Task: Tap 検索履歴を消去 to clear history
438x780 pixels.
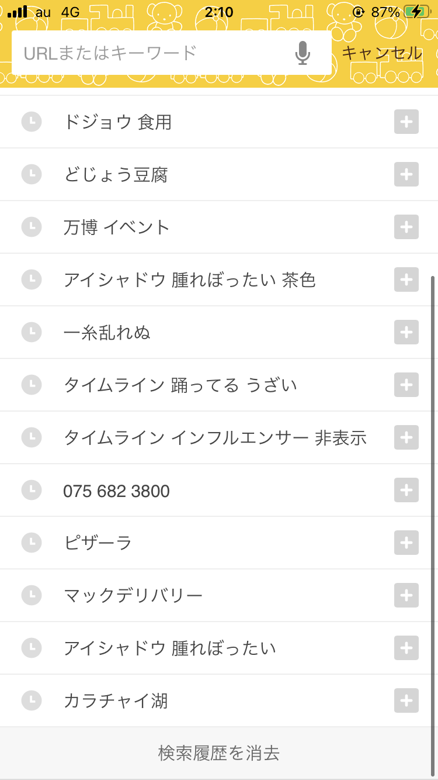Action: (219, 753)
